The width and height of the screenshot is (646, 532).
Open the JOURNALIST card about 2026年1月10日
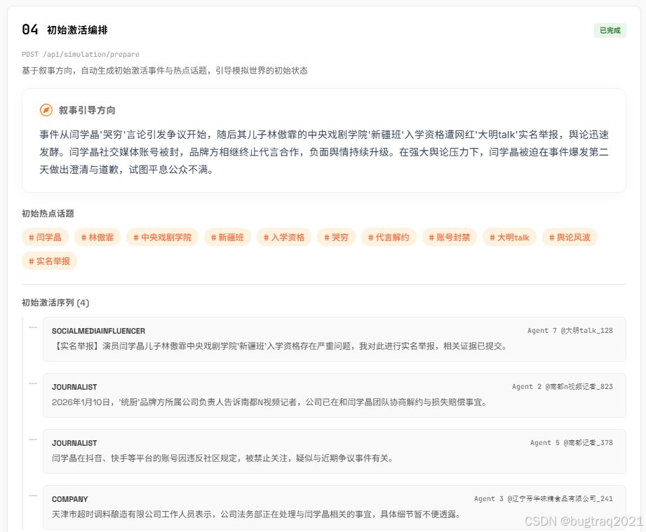(335, 395)
